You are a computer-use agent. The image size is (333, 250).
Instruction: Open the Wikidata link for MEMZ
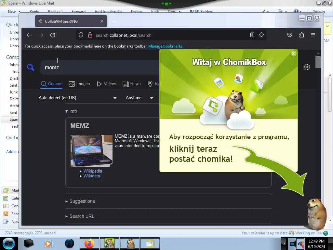92,176
